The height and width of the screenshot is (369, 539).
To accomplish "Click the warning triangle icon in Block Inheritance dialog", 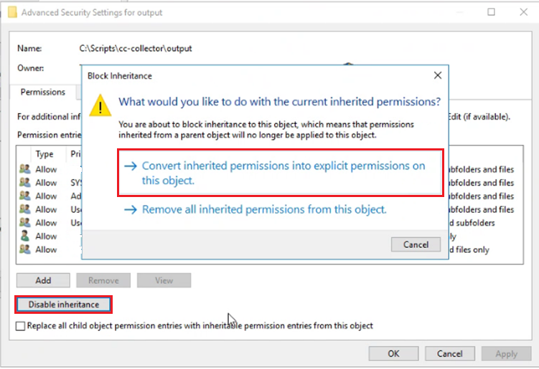I will click(x=100, y=106).
